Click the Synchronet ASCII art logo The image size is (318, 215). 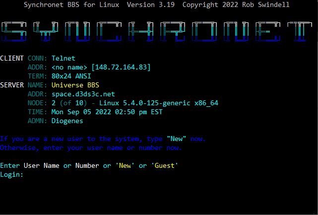pyautogui.click(x=157, y=31)
